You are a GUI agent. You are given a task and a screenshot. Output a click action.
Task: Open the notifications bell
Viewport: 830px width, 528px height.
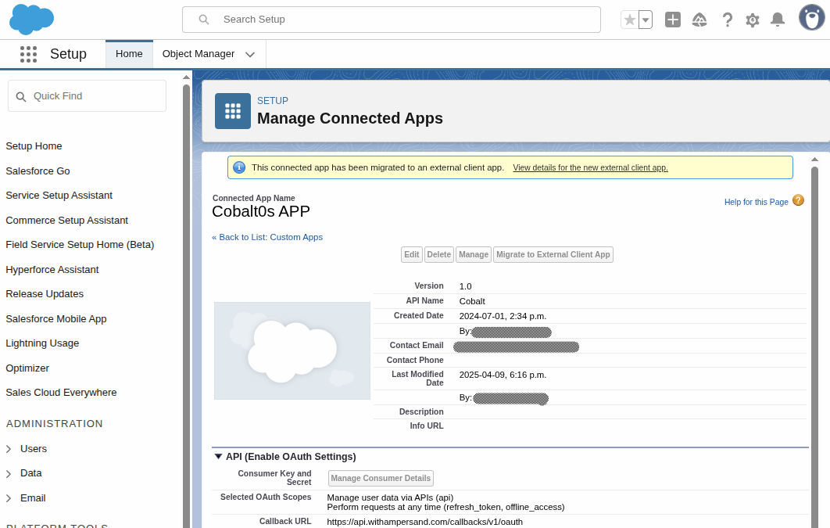click(x=778, y=19)
